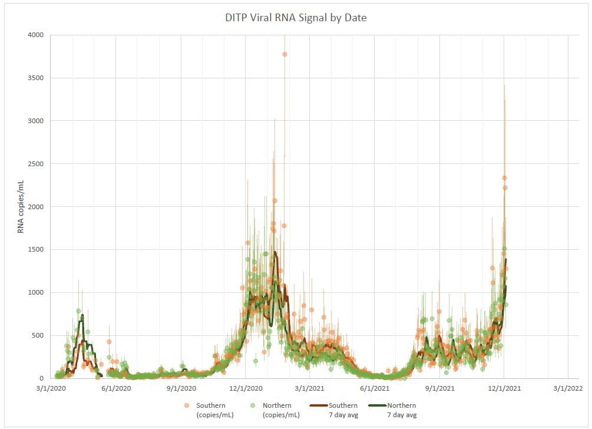
Task: Click the "RNA copies/mL" vertical axis title
Action: tap(21, 206)
